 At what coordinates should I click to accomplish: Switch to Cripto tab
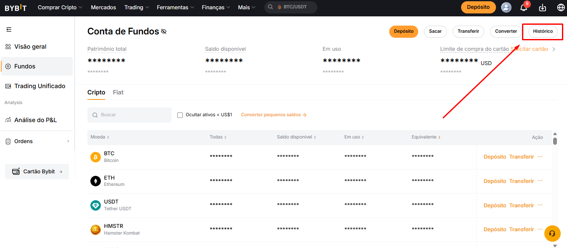pyautogui.click(x=96, y=92)
